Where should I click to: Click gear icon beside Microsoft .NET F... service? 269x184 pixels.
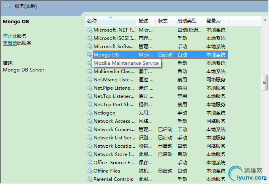point(89,30)
